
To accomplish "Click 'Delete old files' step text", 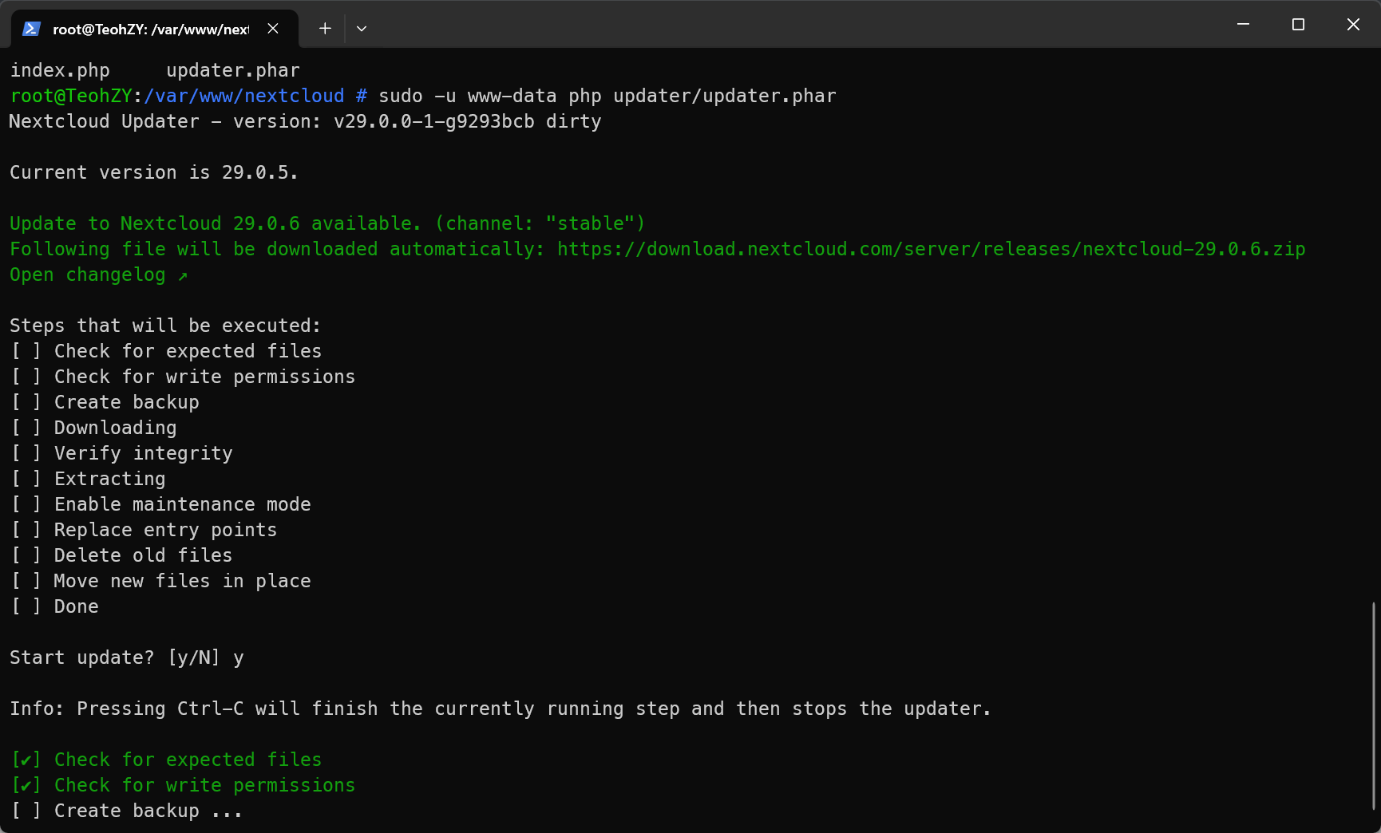I will [x=144, y=555].
